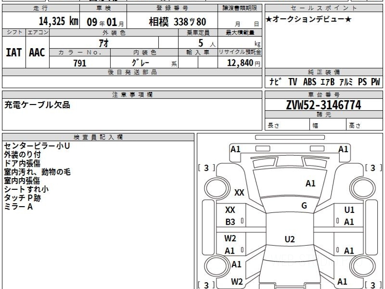
Task: Select chassis number ZVW52-3146774
Action: coord(324,105)
